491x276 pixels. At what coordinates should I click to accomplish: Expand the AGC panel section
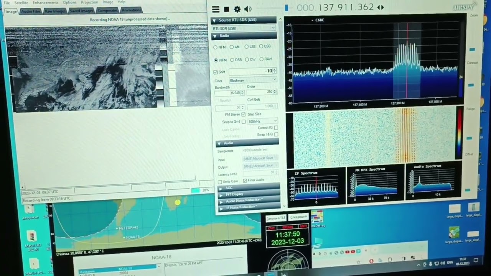tap(249, 187)
